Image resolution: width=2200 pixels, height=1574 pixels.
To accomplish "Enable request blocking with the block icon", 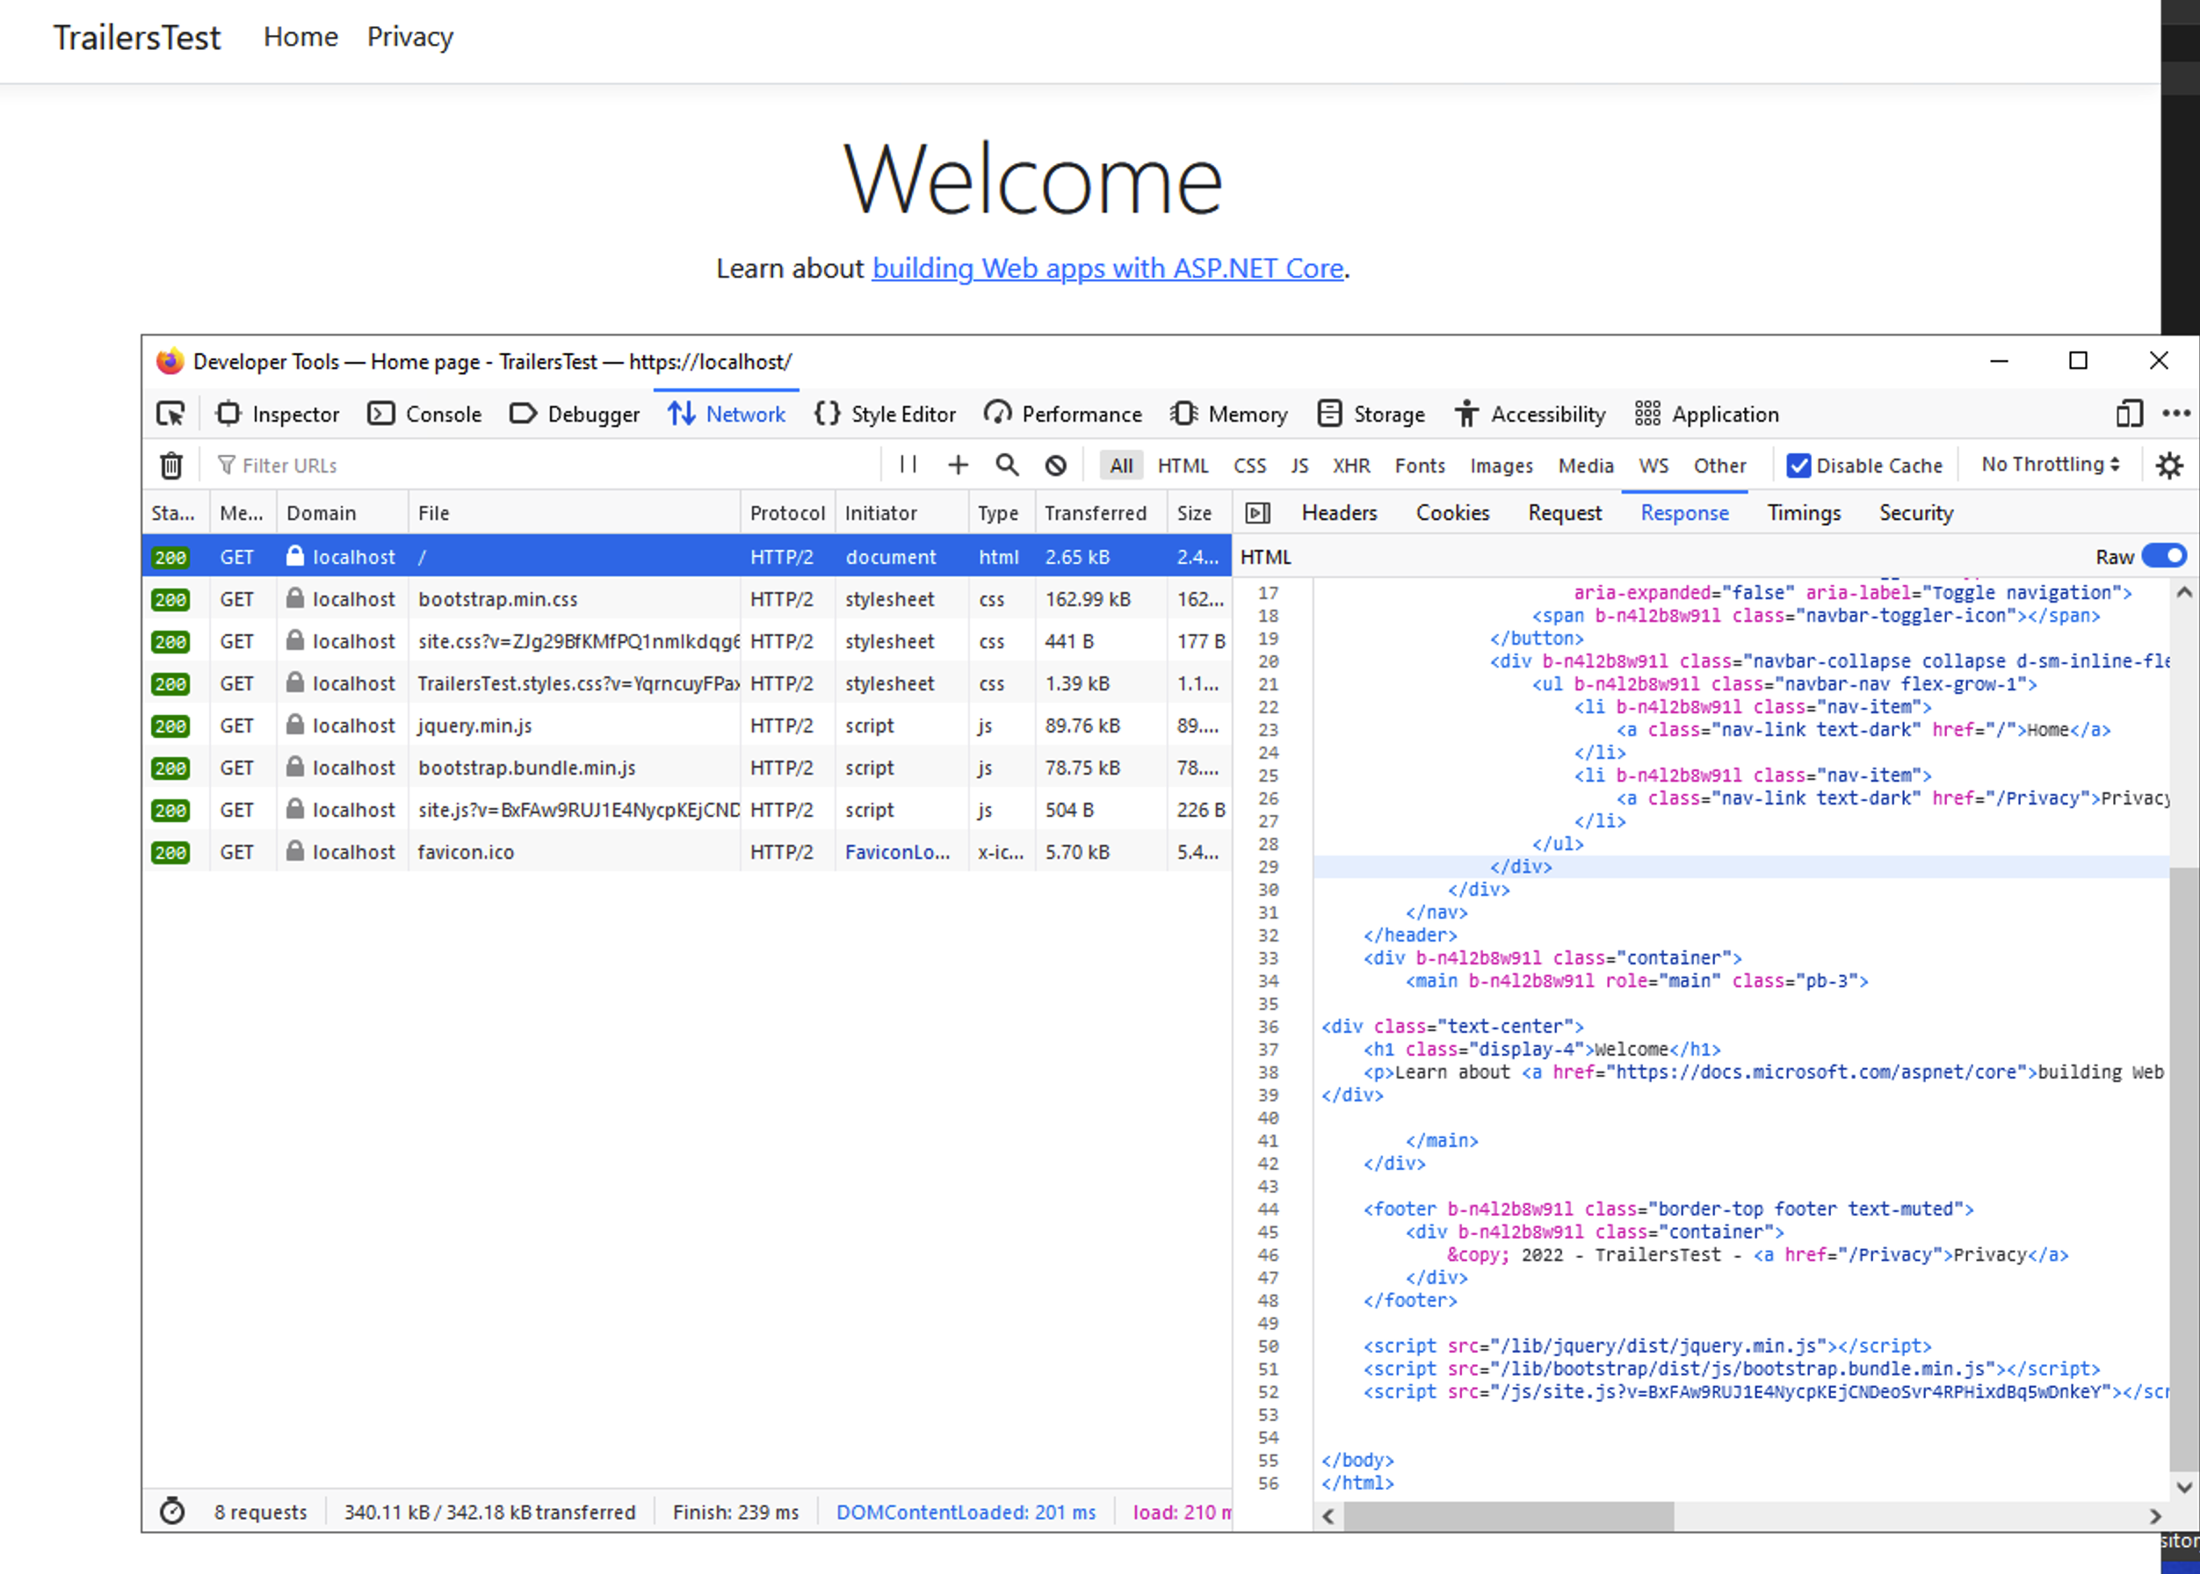I will [1056, 466].
